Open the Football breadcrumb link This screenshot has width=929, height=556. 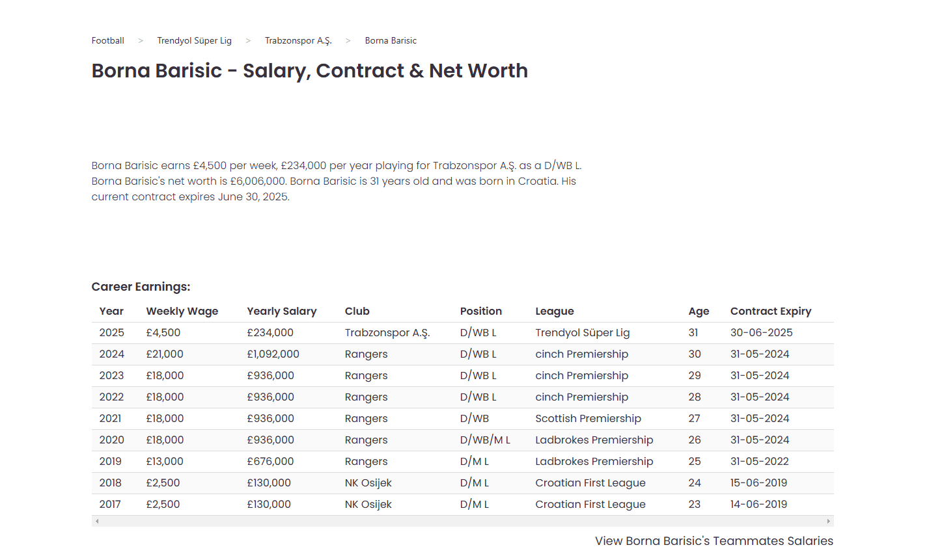pos(107,40)
